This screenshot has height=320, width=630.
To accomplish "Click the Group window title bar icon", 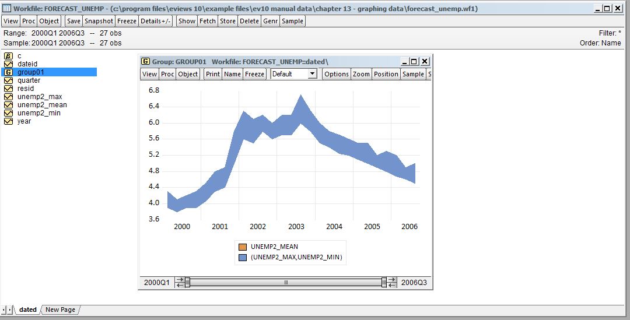I will click(145, 62).
